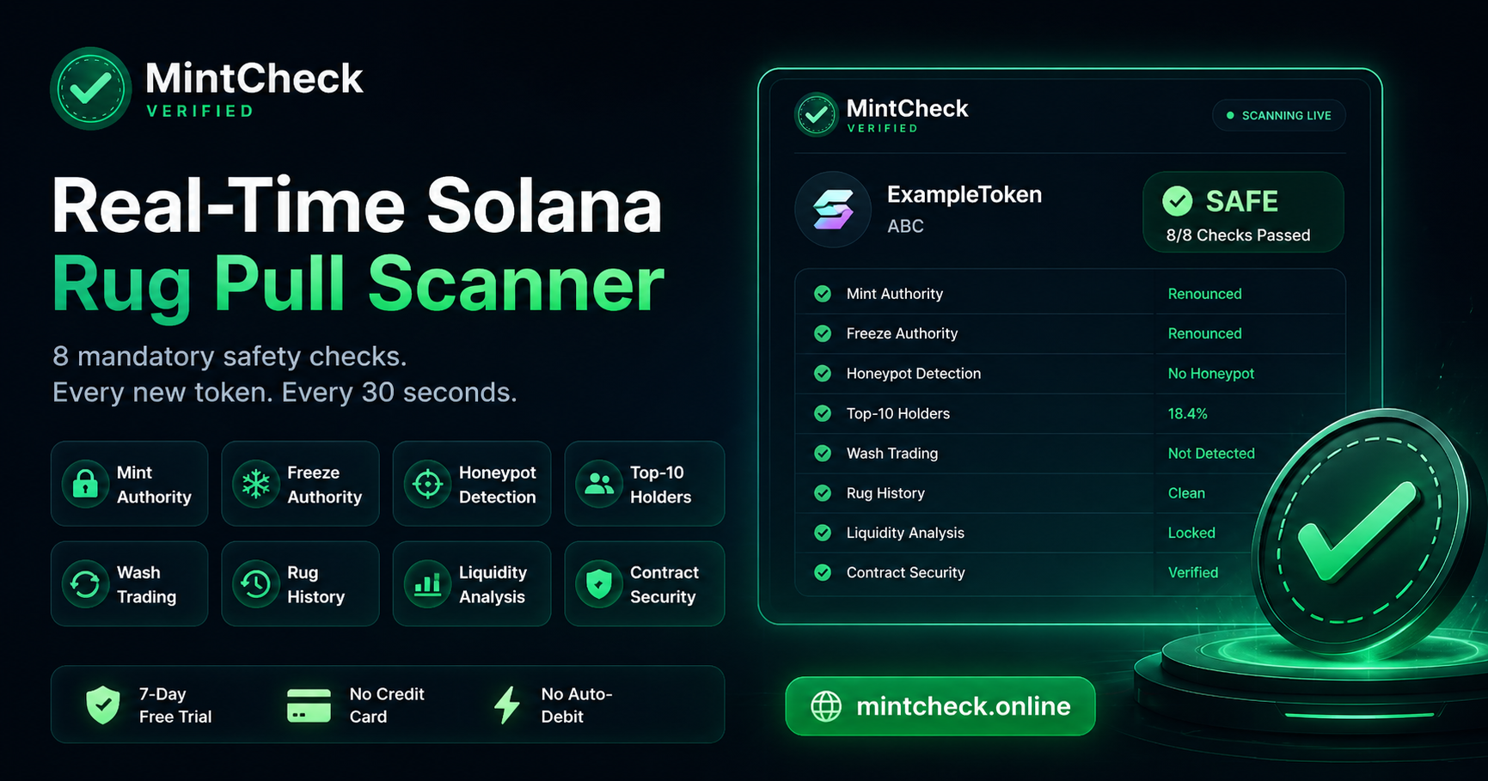1488x781 pixels.
Task: Select the Liquidity Analysis feature card
Action: click(x=472, y=584)
